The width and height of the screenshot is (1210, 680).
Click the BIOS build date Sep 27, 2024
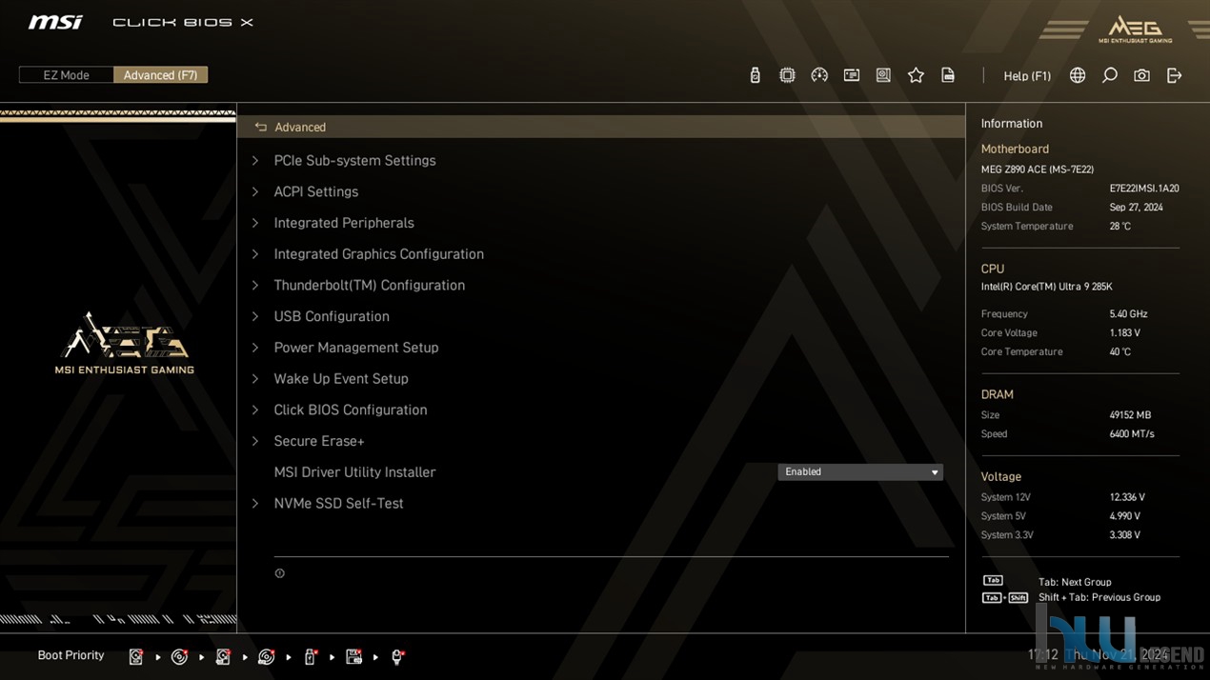pyautogui.click(x=1136, y=208)
